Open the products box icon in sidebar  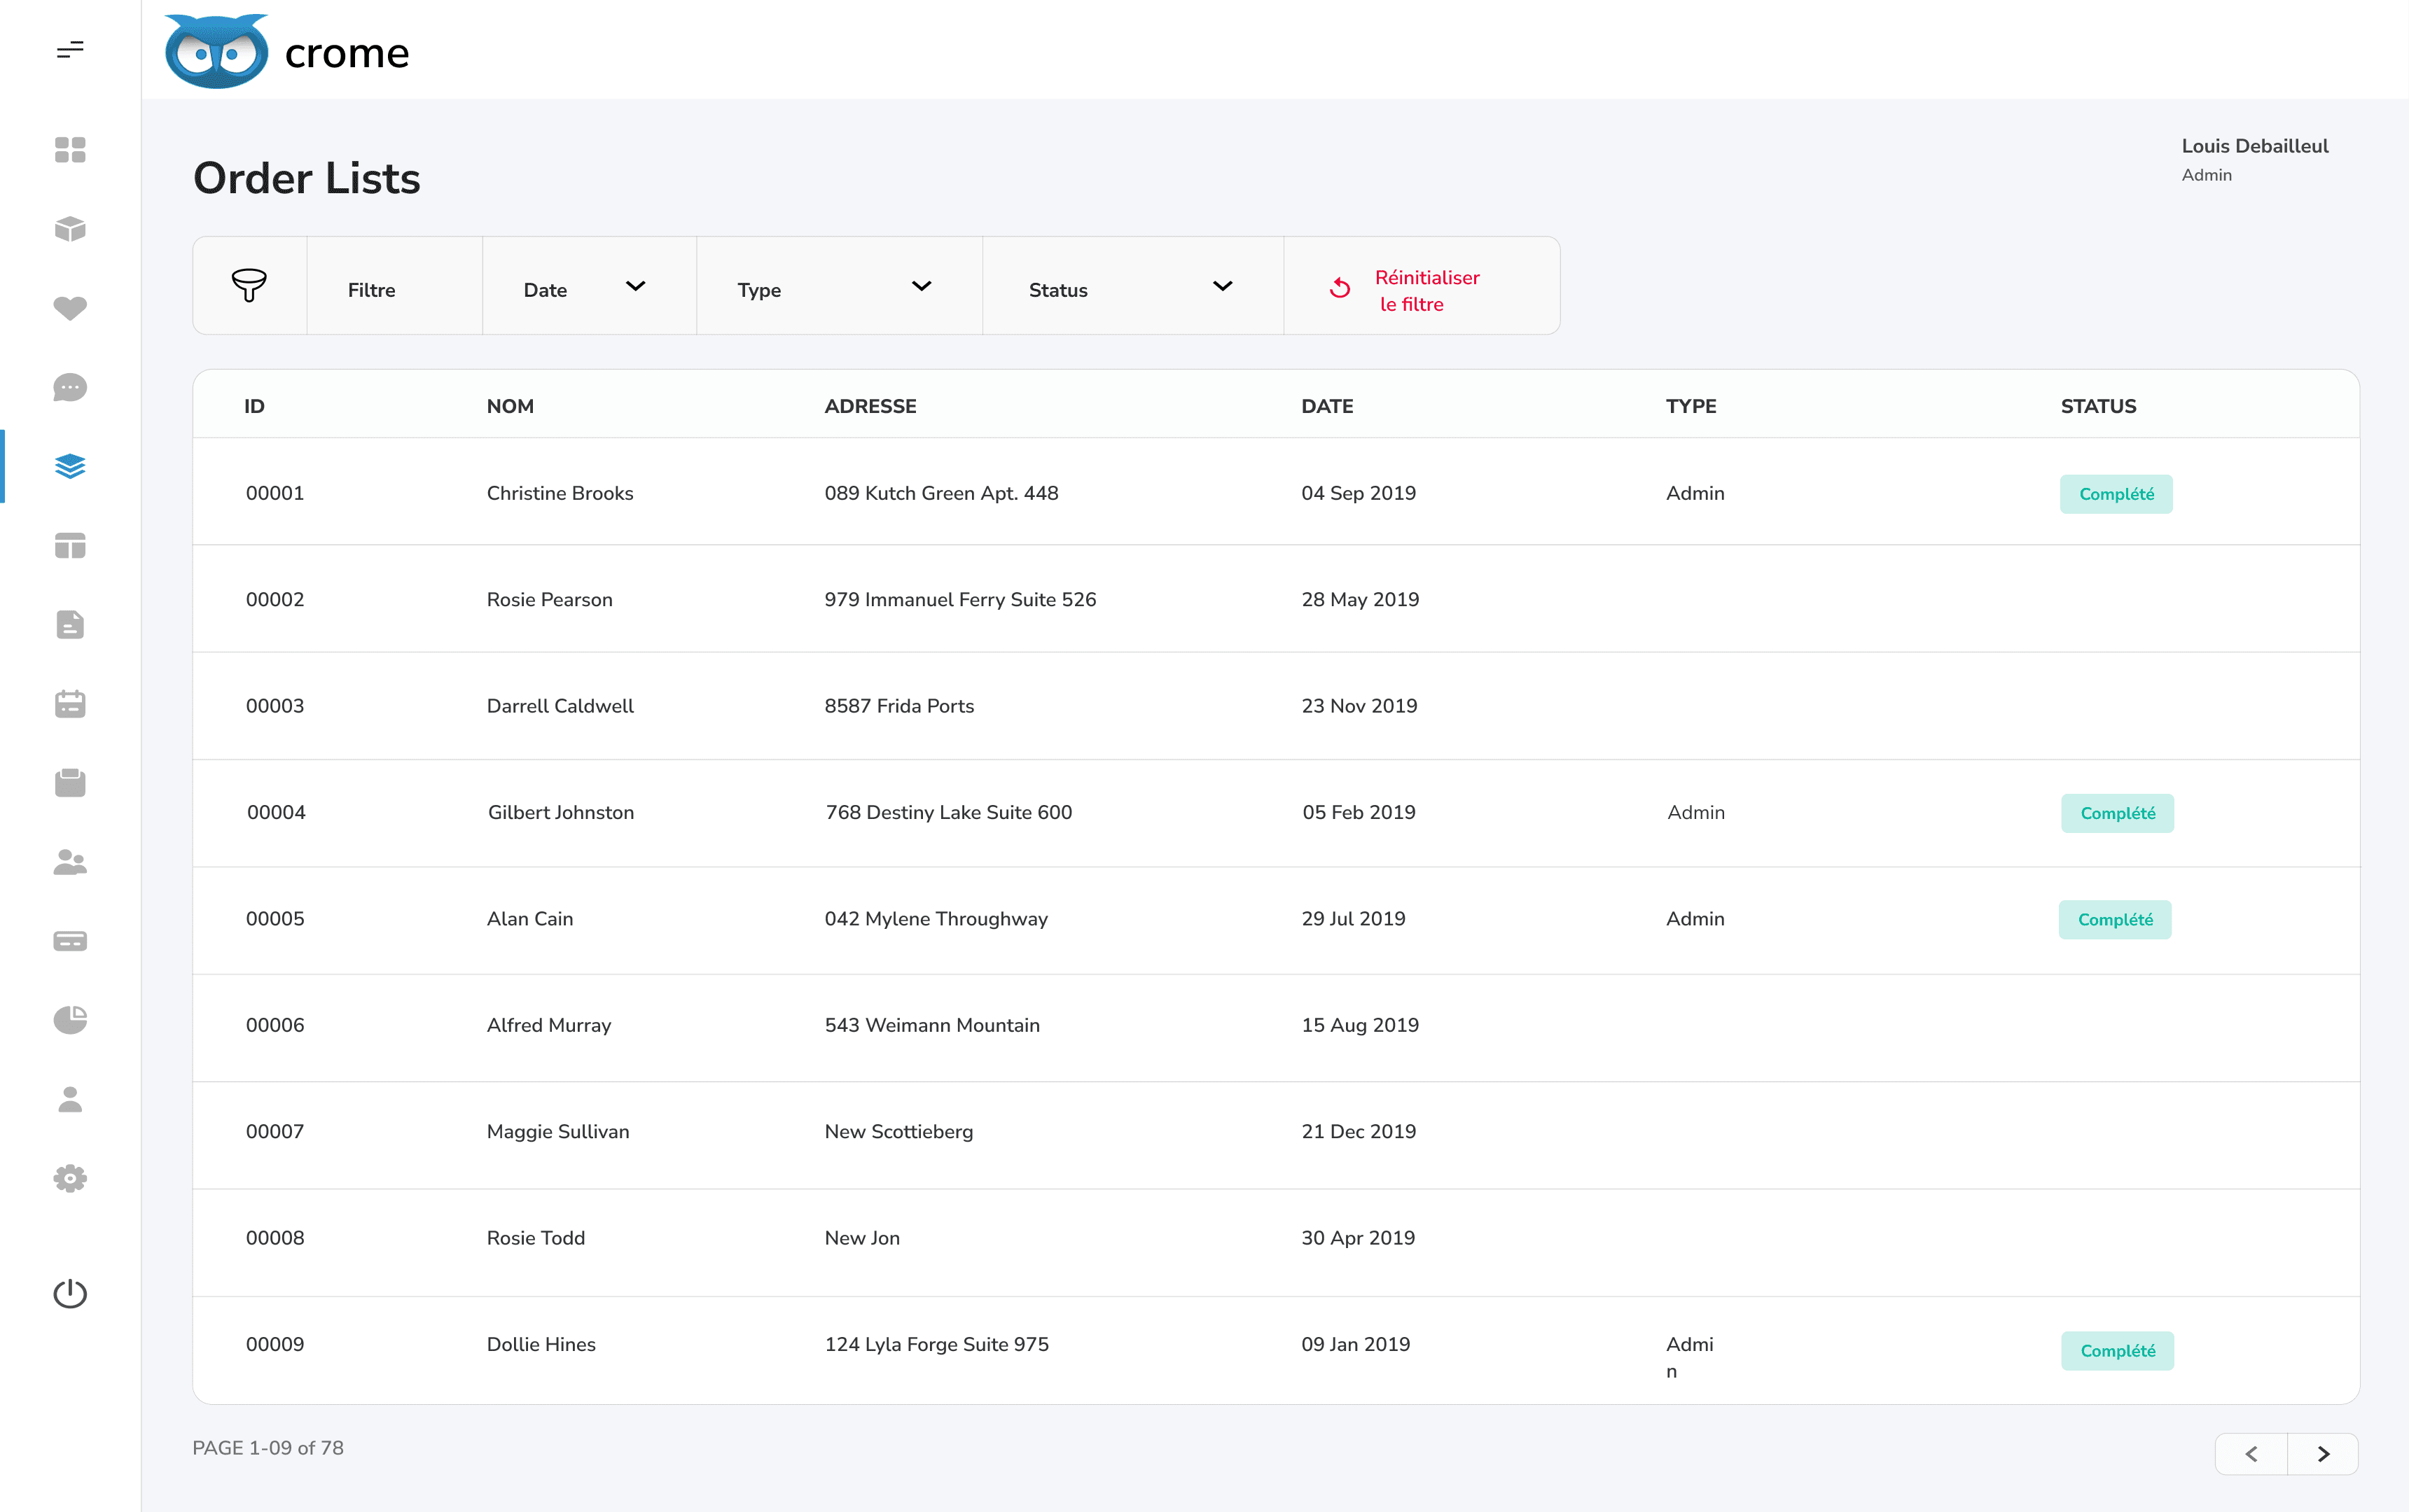[69, 229]
